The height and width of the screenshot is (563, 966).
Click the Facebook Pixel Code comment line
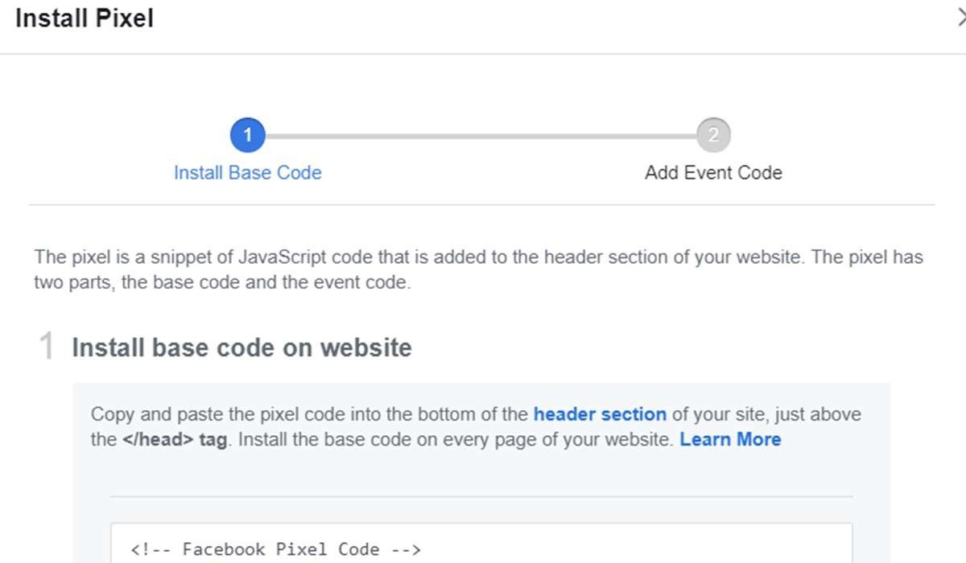point(275,549)
